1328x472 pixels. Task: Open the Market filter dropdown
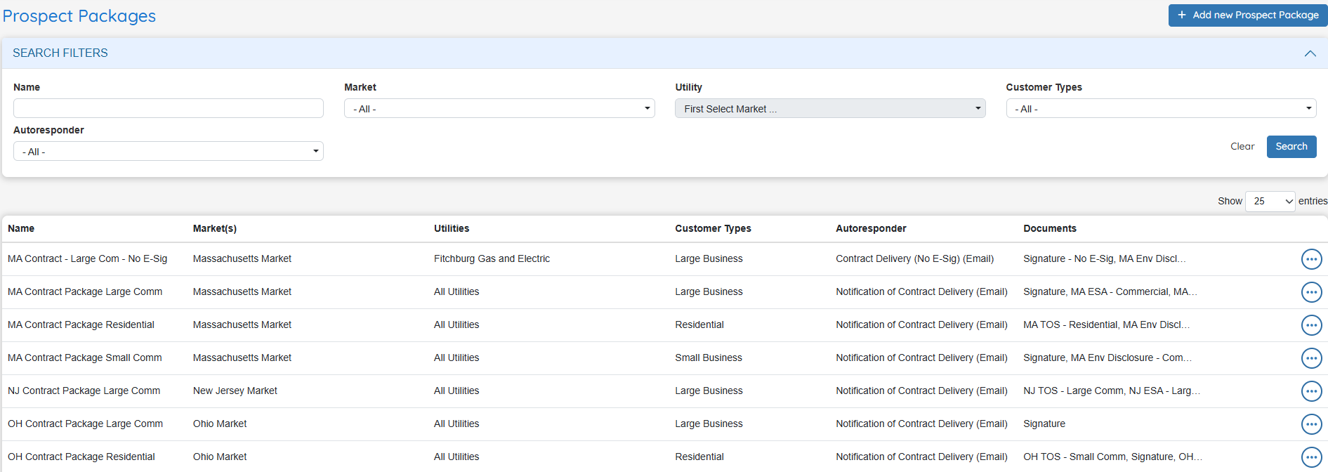point(499,108)
